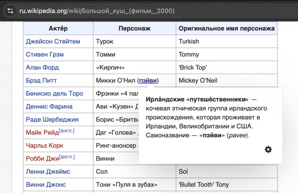Open red link Робби Джи

[x=42, y=159]
